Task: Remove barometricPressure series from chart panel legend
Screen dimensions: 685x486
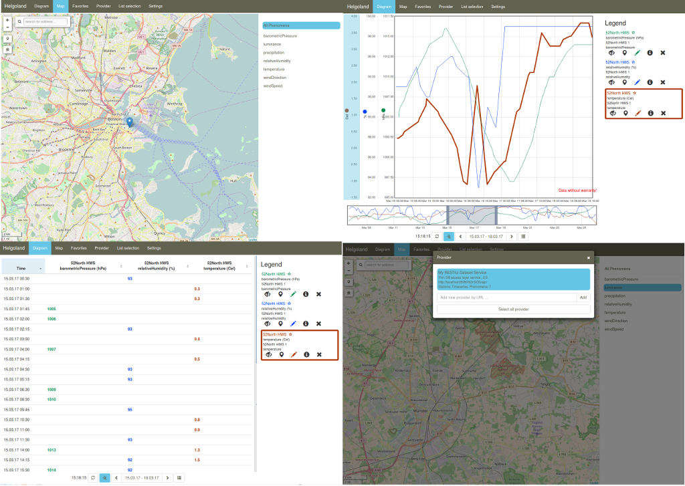Action: 663,53
